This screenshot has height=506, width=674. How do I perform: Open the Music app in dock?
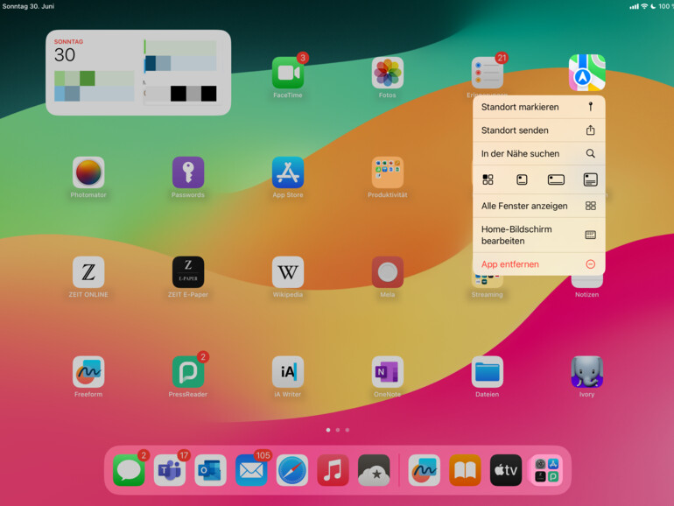(x=333, y=470)
